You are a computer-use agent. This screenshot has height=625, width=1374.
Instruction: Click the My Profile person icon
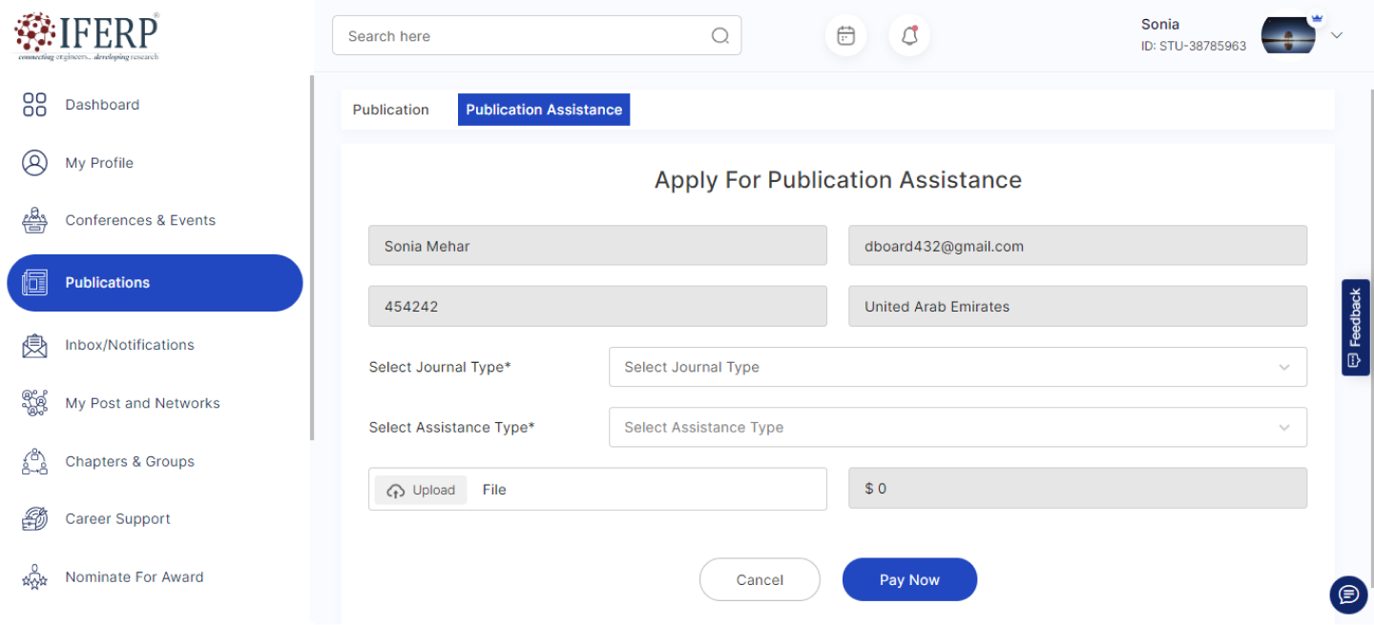tap(34, 163)
